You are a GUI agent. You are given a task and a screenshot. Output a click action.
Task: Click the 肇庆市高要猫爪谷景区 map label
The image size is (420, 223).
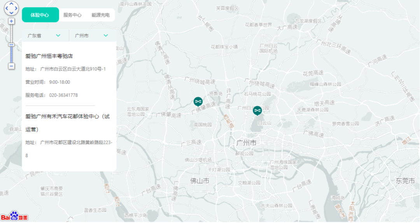tap(52, 191)
